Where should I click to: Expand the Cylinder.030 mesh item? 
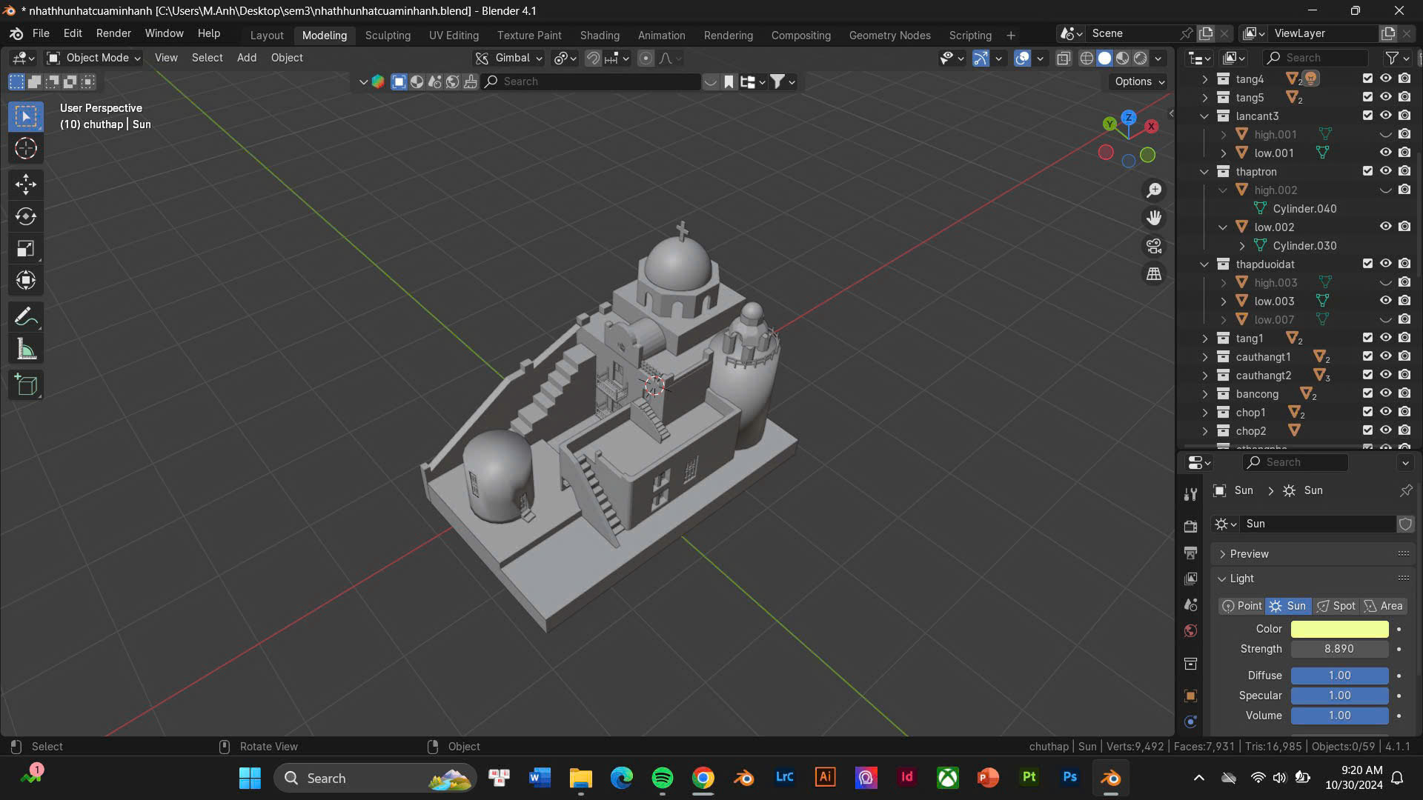pos(1242,245)
